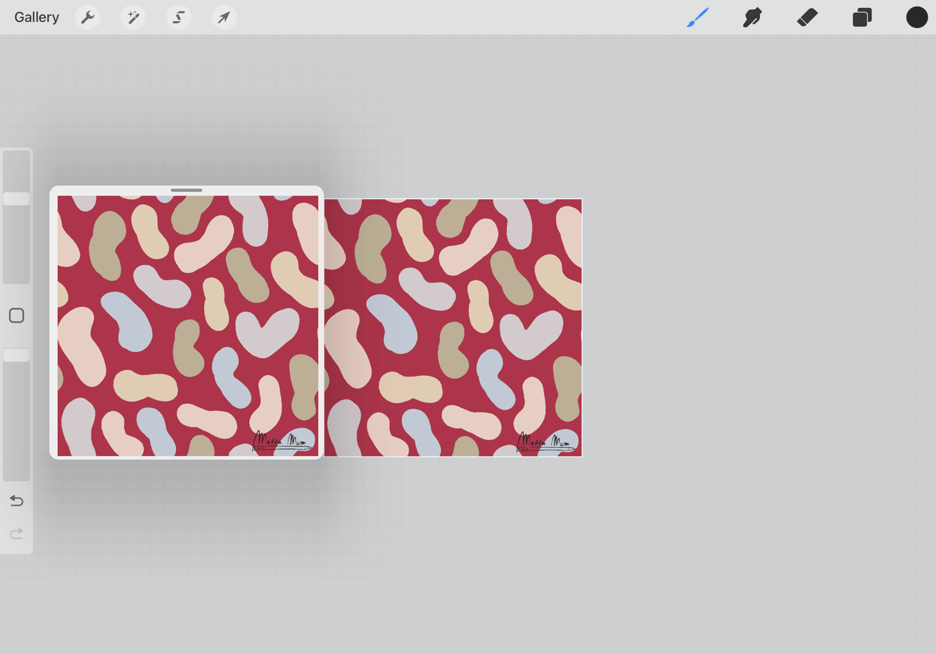936x653 pixels.
Task: Redo the last action
Action: 16,534
